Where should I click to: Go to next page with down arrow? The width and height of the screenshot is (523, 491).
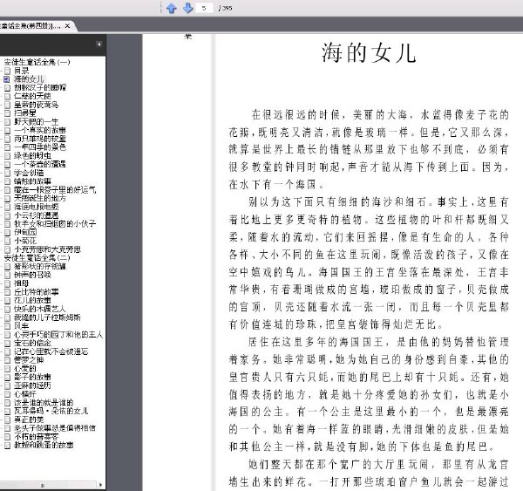pos(187,8)
